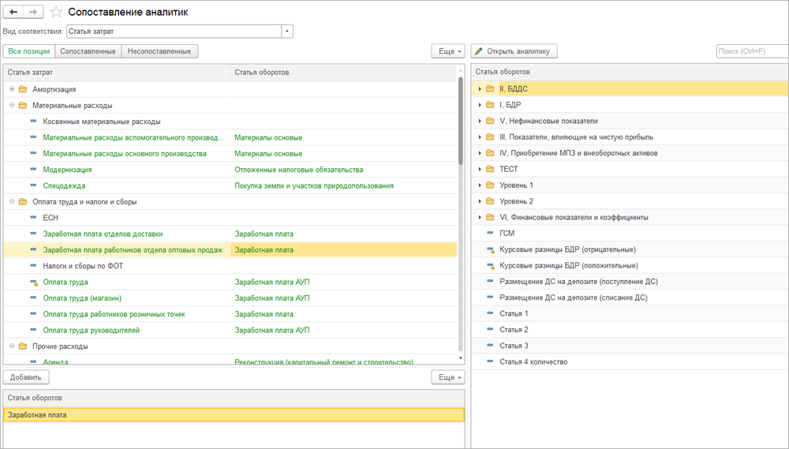This screenshot has width=789, height=449.
Task: Switch the filter to Сопоставленные
Action: pyautogui.click(x=88, y=51)
